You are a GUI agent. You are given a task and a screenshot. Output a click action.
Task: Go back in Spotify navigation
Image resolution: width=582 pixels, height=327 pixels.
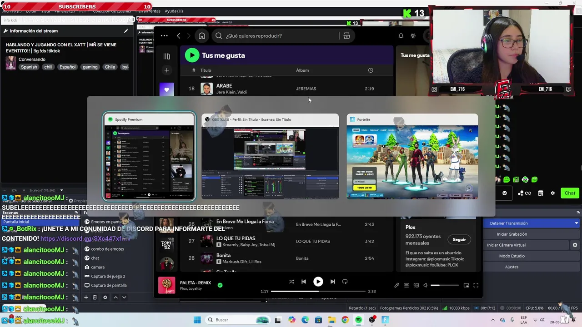(179, 36)
